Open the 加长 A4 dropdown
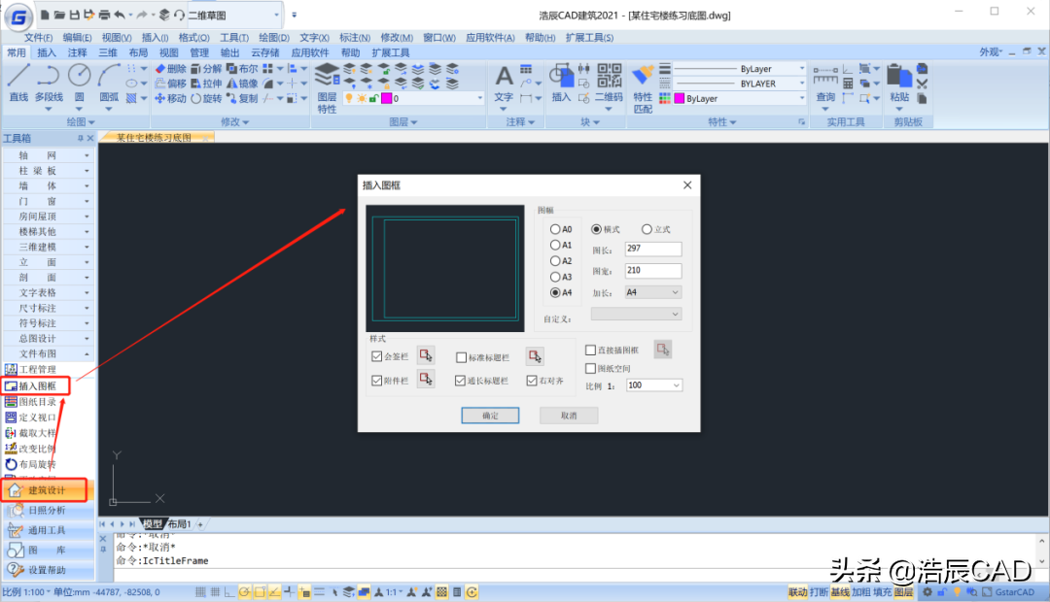 pyautogui.click(x=653, y=292)
